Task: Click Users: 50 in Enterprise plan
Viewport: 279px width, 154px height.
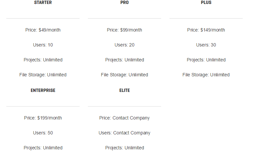Action: point(43,133)
